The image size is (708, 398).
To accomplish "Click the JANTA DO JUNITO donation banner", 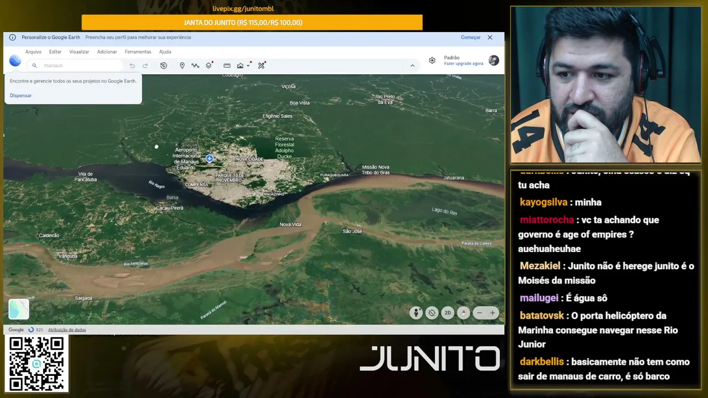I will (252, 23).
